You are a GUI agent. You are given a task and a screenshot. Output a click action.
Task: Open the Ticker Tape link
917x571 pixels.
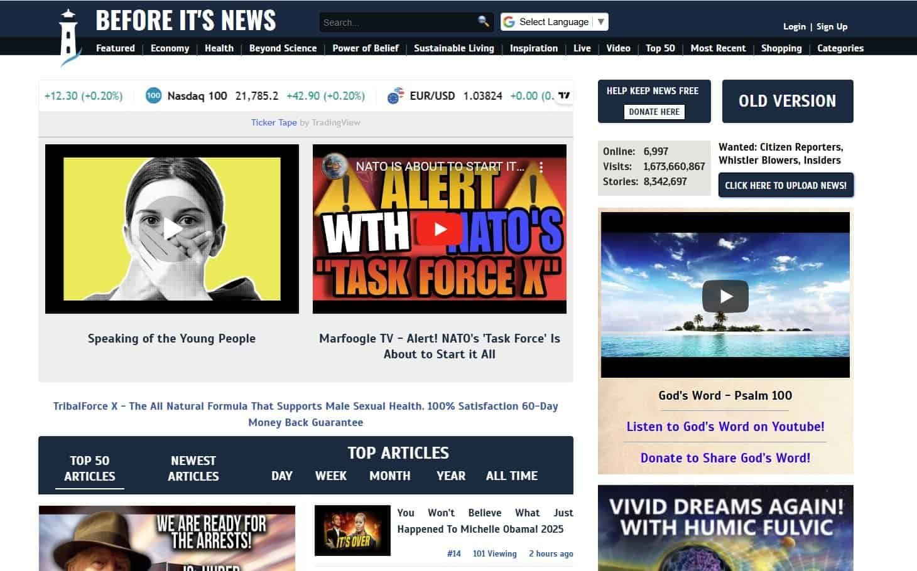pos(274,122)
